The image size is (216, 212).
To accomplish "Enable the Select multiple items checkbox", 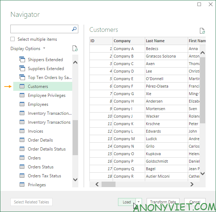I will point(13,39).
